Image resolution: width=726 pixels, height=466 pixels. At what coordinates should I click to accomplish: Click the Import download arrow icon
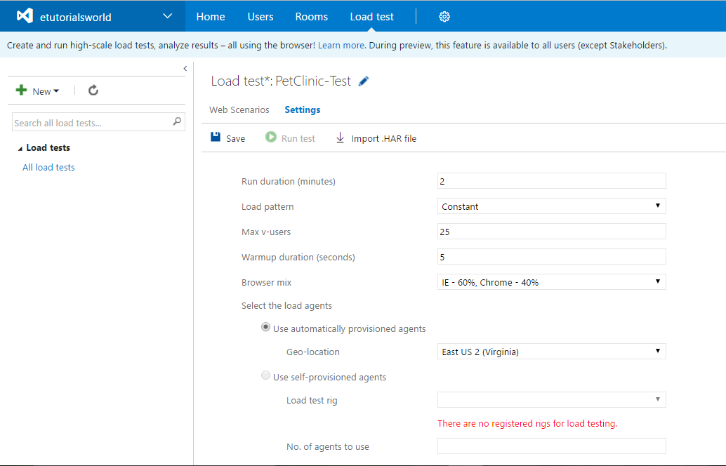[x=340, y=138]
